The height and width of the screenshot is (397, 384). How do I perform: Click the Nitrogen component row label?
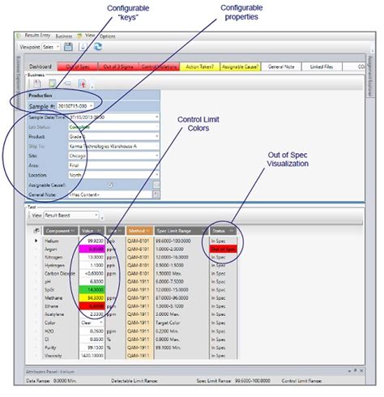tap(53, 257)
